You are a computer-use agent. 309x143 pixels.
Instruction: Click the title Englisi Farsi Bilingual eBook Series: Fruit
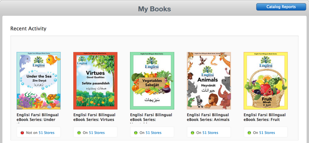264,117
